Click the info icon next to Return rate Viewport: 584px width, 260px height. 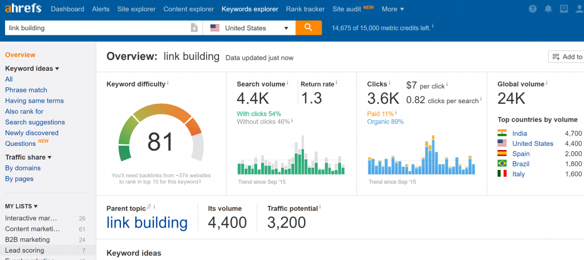(x=336, y=83)
